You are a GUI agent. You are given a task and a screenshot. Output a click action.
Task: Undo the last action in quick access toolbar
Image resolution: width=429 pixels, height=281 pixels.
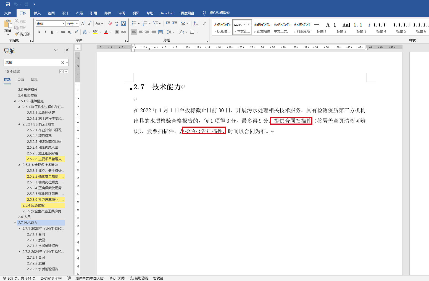click(16, 4)
